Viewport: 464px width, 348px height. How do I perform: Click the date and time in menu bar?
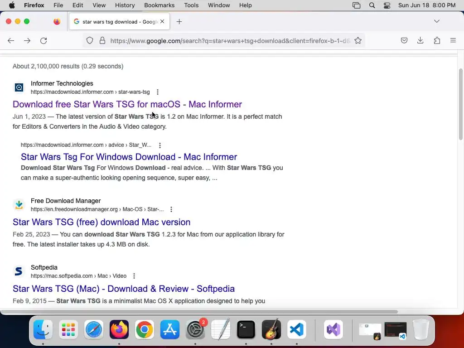click(427, 5)
